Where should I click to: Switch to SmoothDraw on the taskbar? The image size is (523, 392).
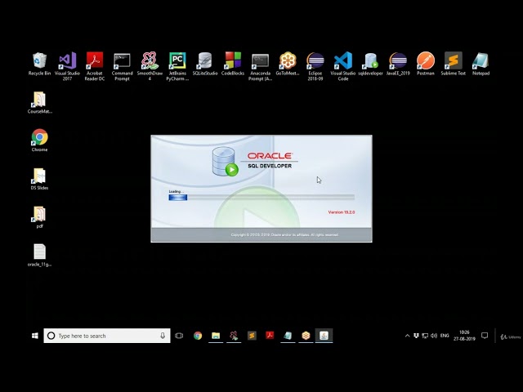tap(234, 336)
